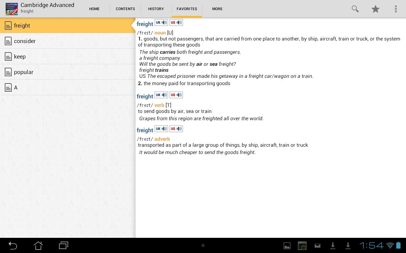Switch to the Home tab
Screen dimensions: 406x253
(94, 9)
